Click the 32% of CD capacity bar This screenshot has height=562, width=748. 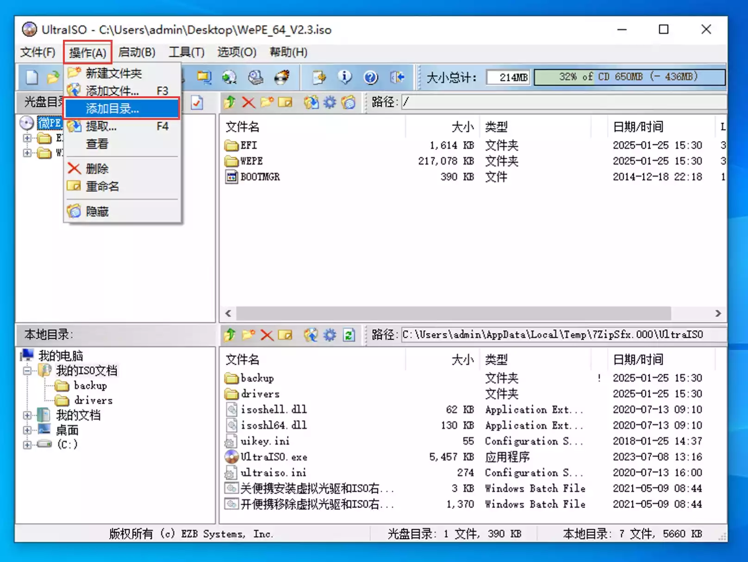[x=629, y=77]
